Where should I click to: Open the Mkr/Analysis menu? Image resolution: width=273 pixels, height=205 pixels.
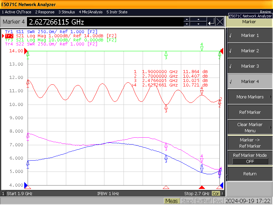(91, 12)
